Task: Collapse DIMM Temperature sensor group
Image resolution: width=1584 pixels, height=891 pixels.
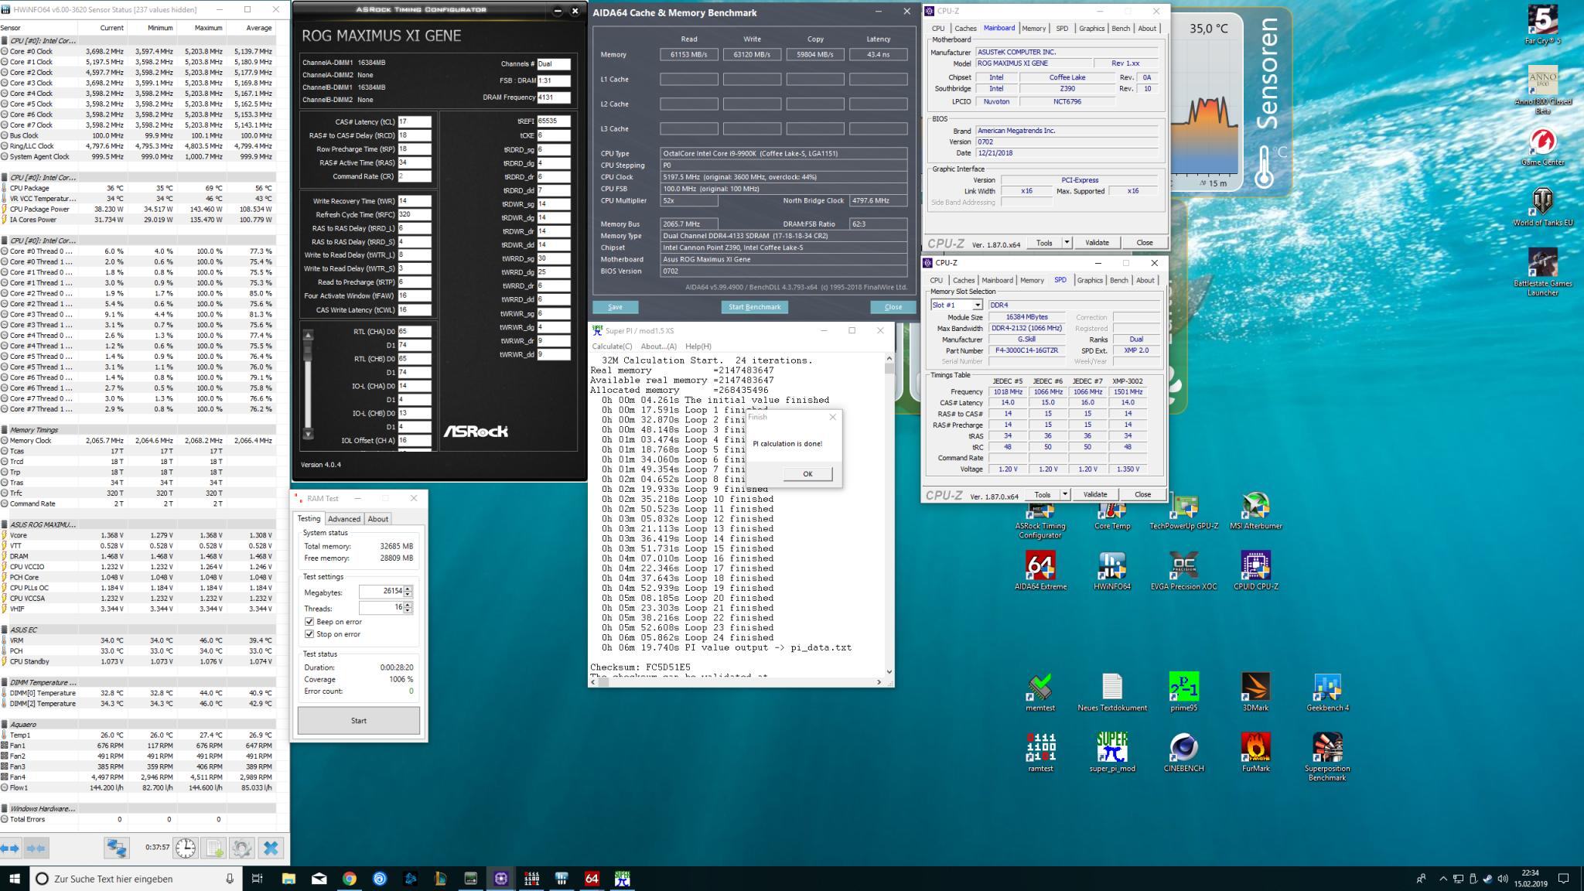Action: pos(5,682)
